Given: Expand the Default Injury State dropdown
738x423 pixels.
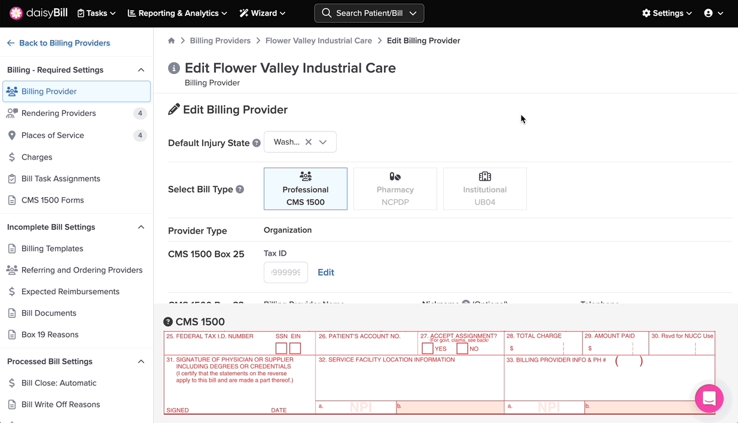Looking at the screenshot, I should point(323,142).
